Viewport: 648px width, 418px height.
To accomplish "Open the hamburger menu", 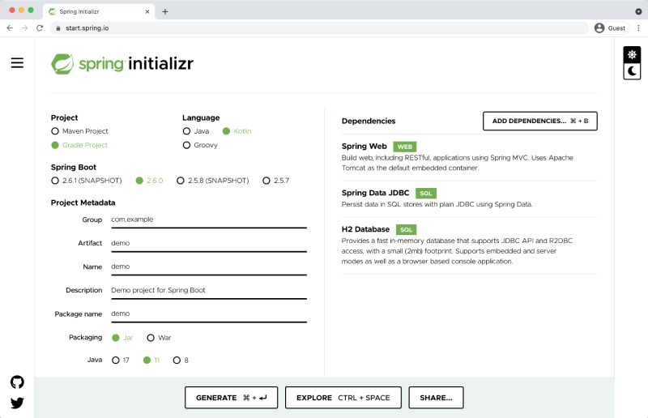I will pos(17,63).
